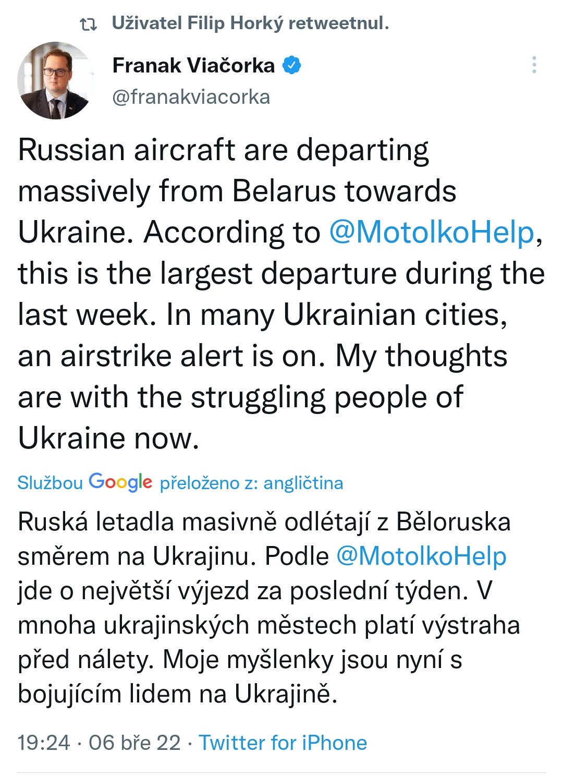Click @MotolkoHelp mention in the English tweet
The image size is (563, 777).
[432, 232]
